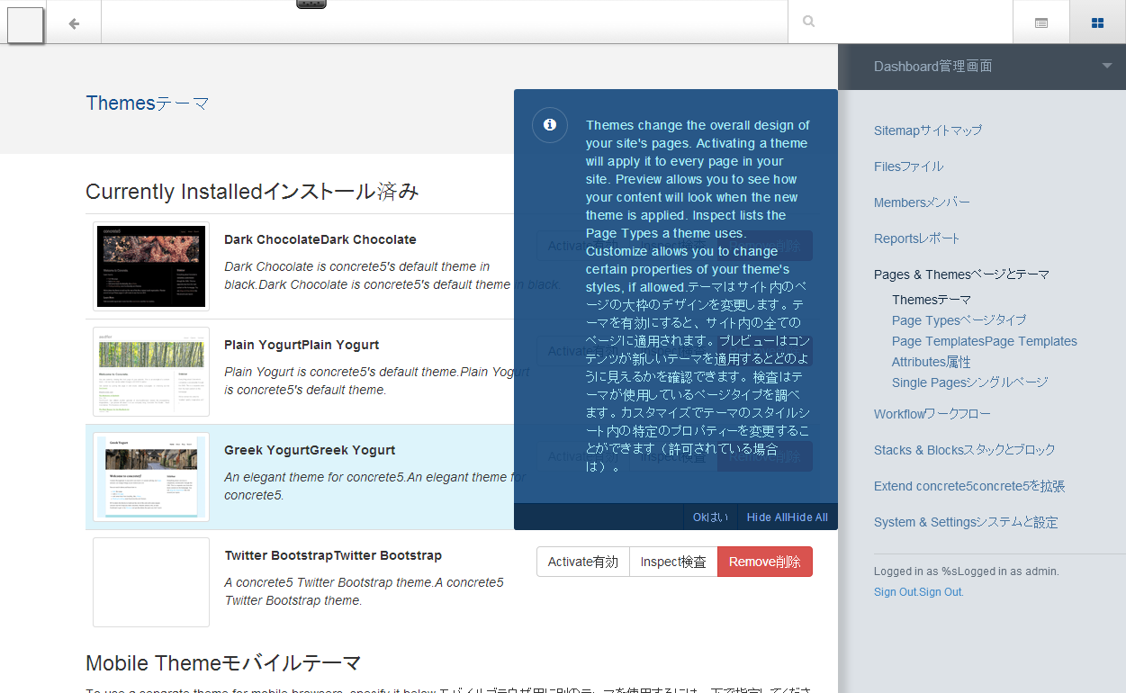Open the page list icon in toolbar
The width and height of the screenshot is (1126, 693).
click(1041, 22)
